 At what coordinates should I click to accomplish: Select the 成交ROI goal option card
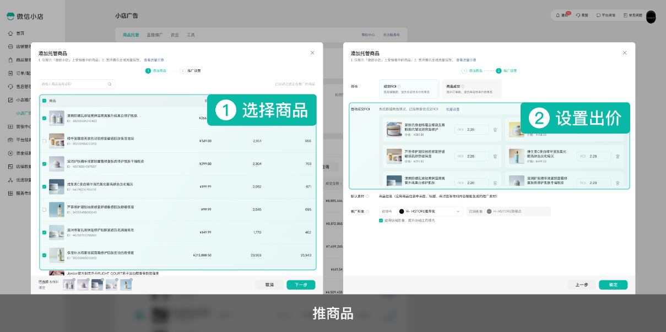click(x=409, y=89)
